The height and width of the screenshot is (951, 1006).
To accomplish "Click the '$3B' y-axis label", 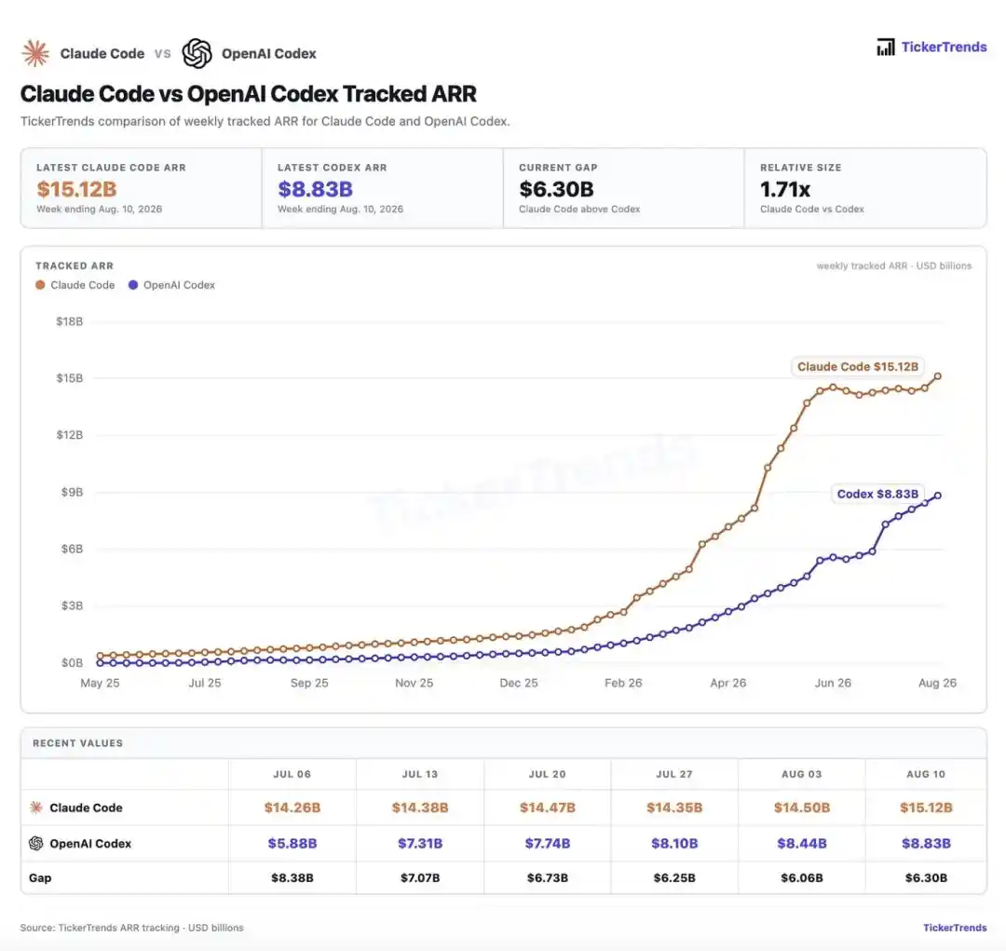I will pos(72,605).
